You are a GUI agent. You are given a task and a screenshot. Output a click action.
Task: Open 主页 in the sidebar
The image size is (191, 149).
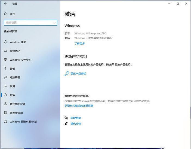point(13,14)
